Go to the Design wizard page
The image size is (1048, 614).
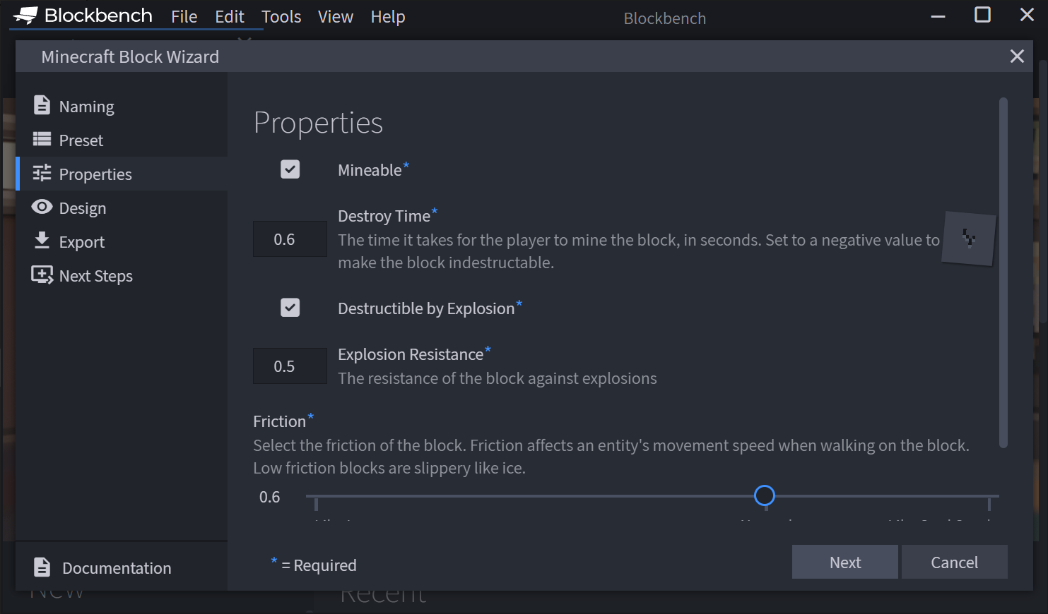122,207
